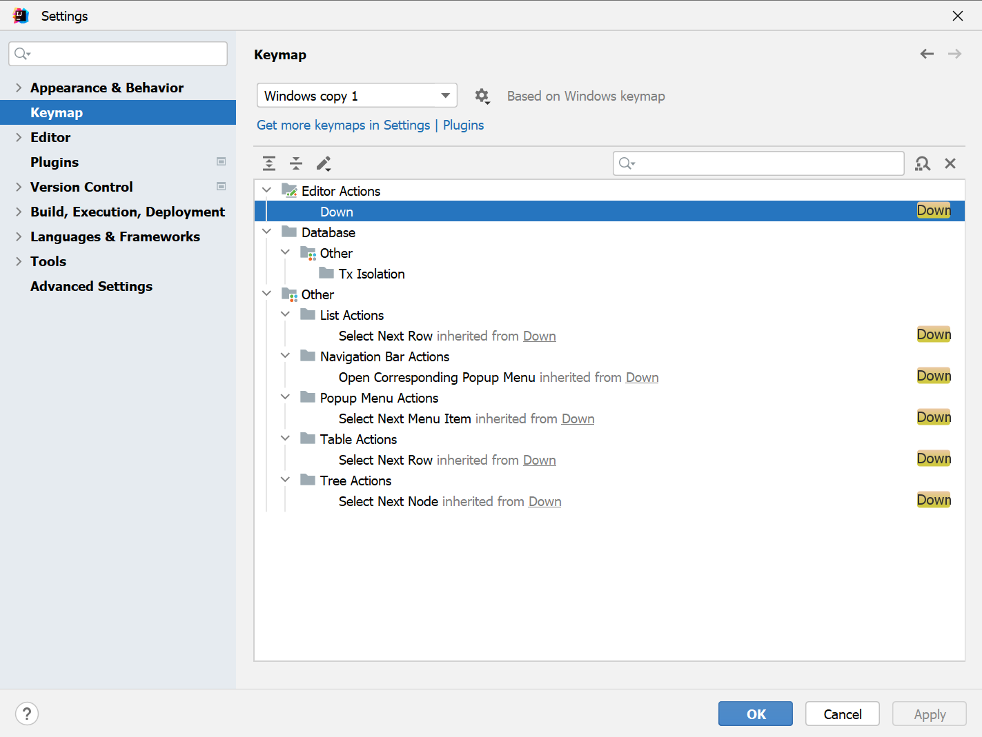Select Tools in settings sidebar
982x737 pixels.
48,261
